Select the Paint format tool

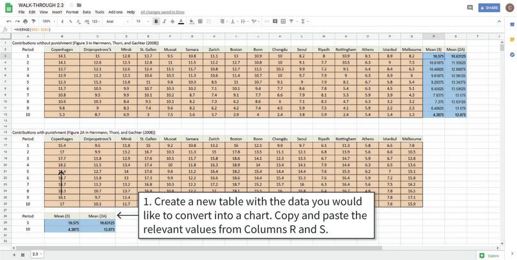[34, 22]
